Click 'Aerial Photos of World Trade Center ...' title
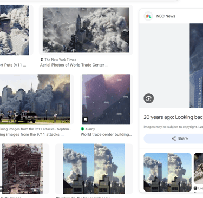Viewport: 203px width, 198px height. [x=74, y=65]
